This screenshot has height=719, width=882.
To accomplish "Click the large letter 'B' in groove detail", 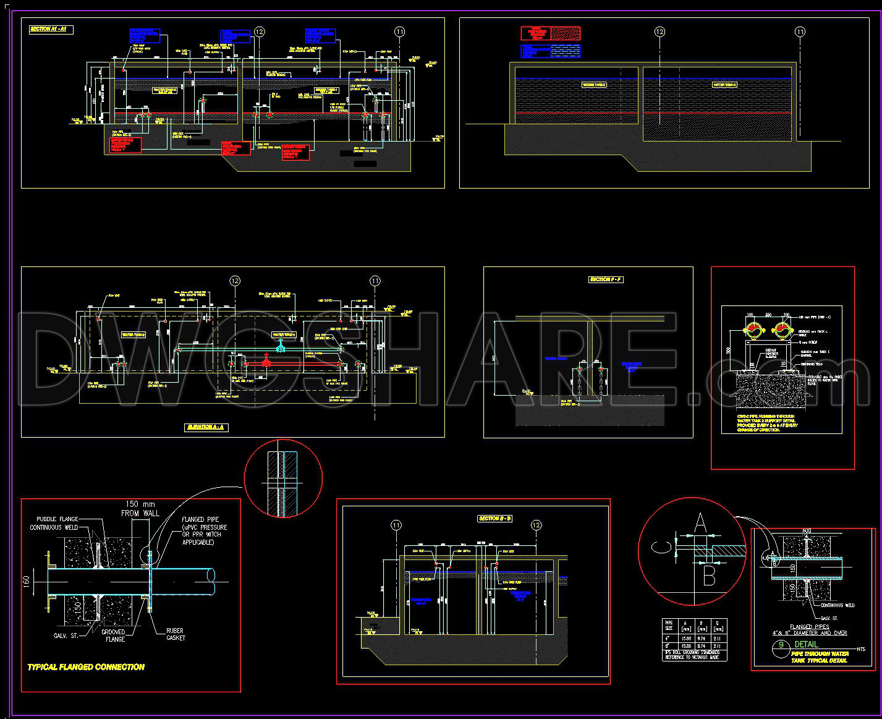I will 710,577.
